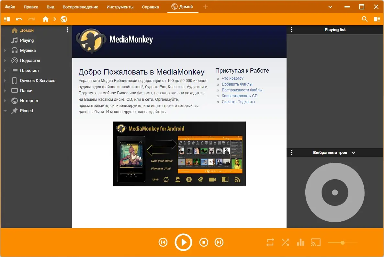
Task: Switch to the Домой tab
Action: pyautogui.click(x=183, y=6)
